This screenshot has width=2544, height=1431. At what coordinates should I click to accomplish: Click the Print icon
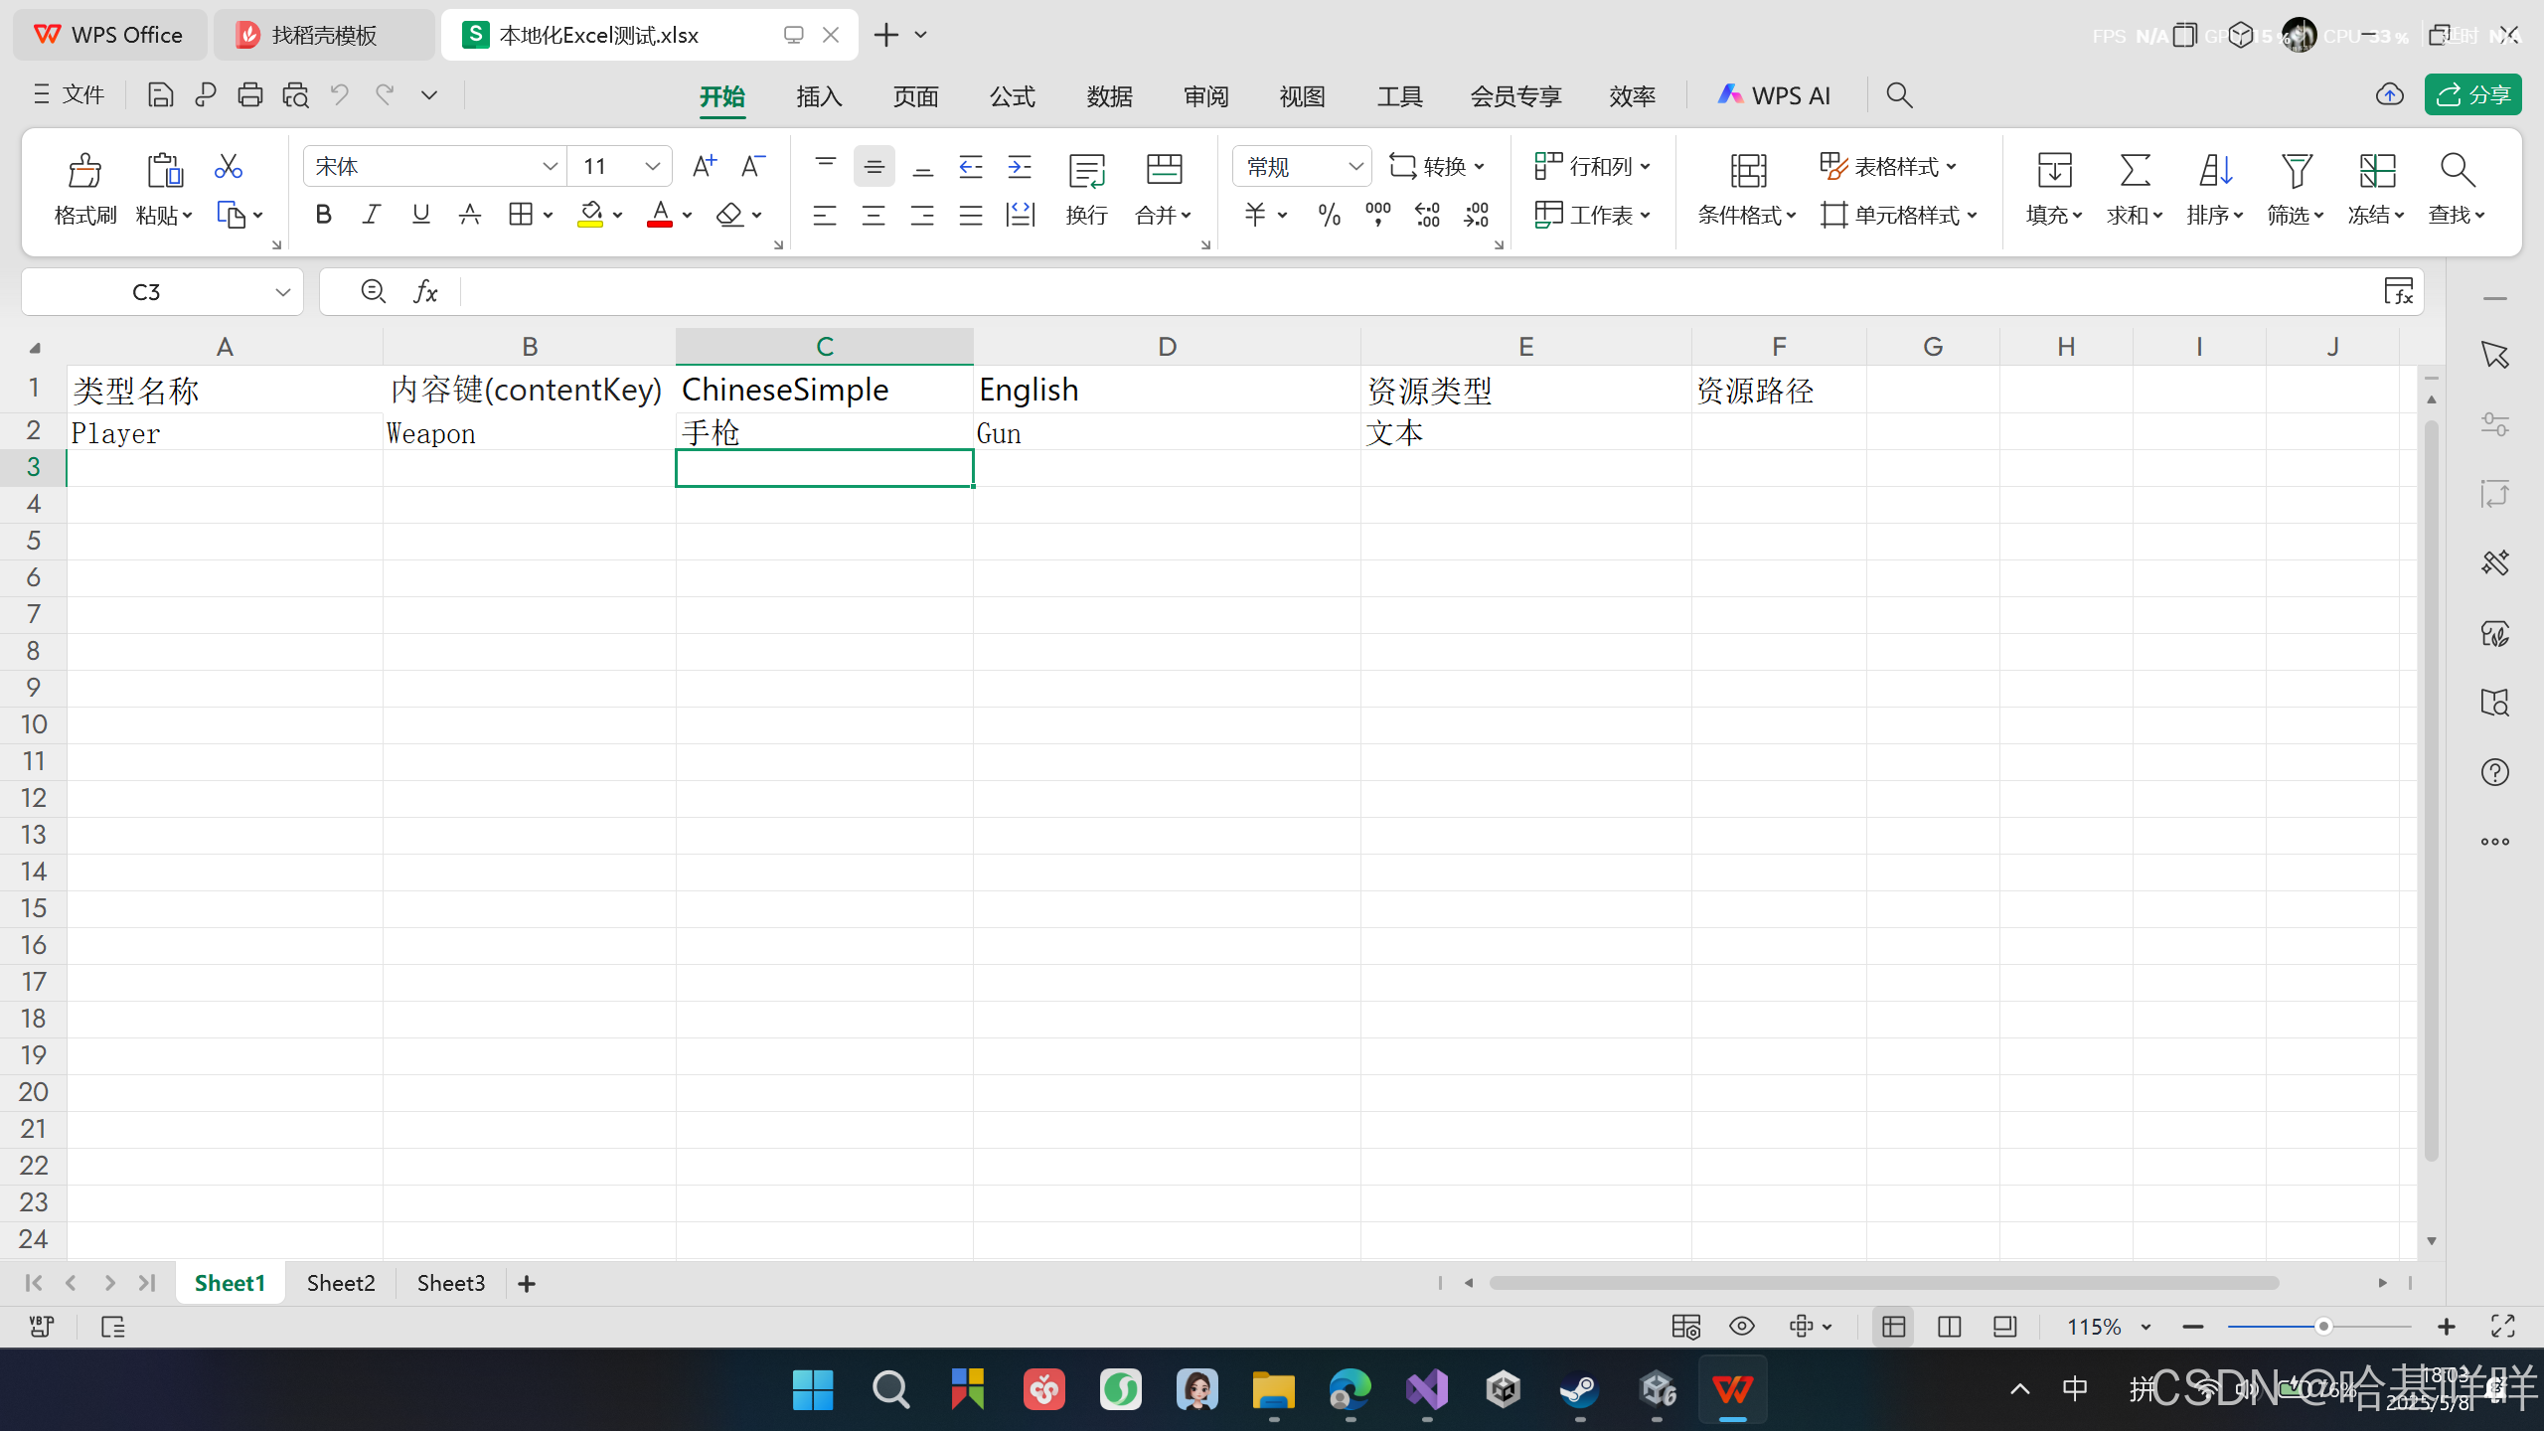(249, 94)
